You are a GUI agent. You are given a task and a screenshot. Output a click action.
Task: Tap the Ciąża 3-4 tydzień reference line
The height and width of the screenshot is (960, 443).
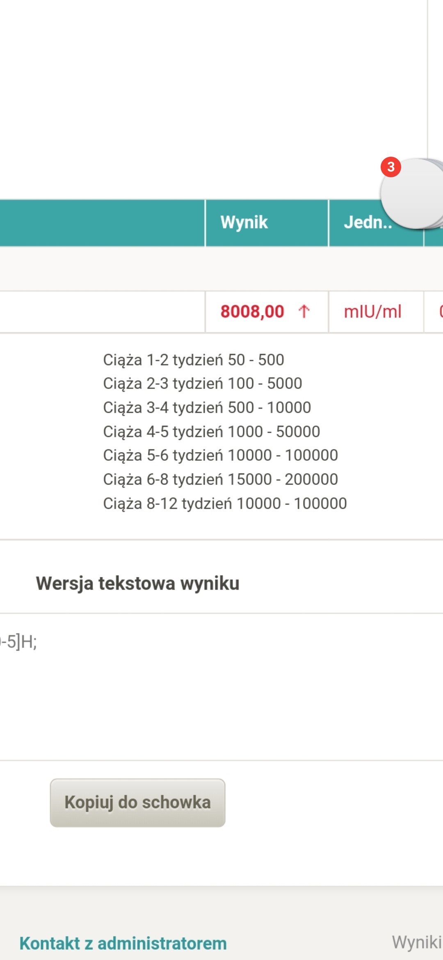[207, 407]
